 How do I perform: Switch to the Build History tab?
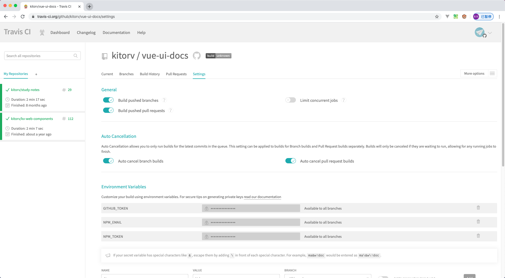[150, 74]
